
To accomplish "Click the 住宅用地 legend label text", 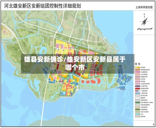I will [143, 67].
